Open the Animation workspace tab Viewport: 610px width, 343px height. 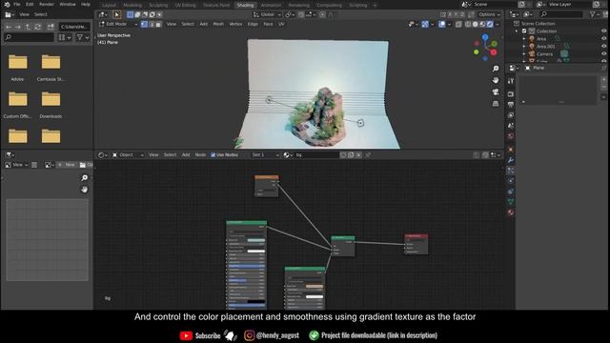pos(271,5)
